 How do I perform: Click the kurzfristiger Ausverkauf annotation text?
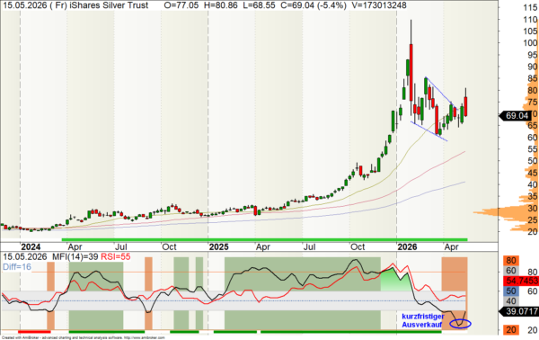coord(423,320)
